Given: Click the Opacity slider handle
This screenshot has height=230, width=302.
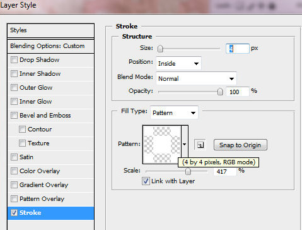Looking at the screenshot, I should 220,92.
